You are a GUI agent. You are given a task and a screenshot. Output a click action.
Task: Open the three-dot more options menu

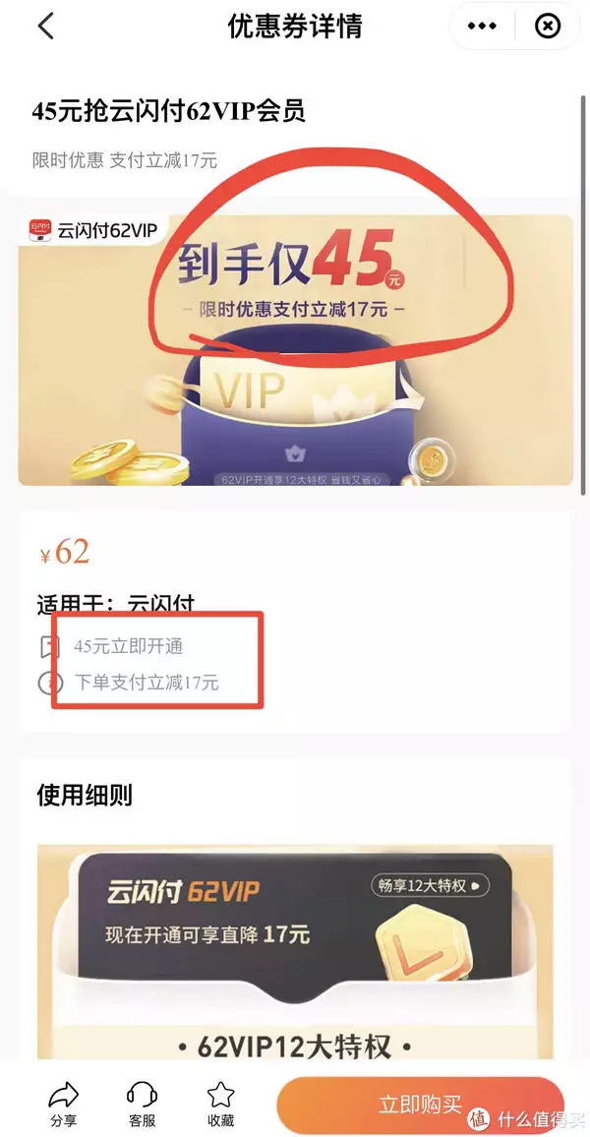click(482, 27)
